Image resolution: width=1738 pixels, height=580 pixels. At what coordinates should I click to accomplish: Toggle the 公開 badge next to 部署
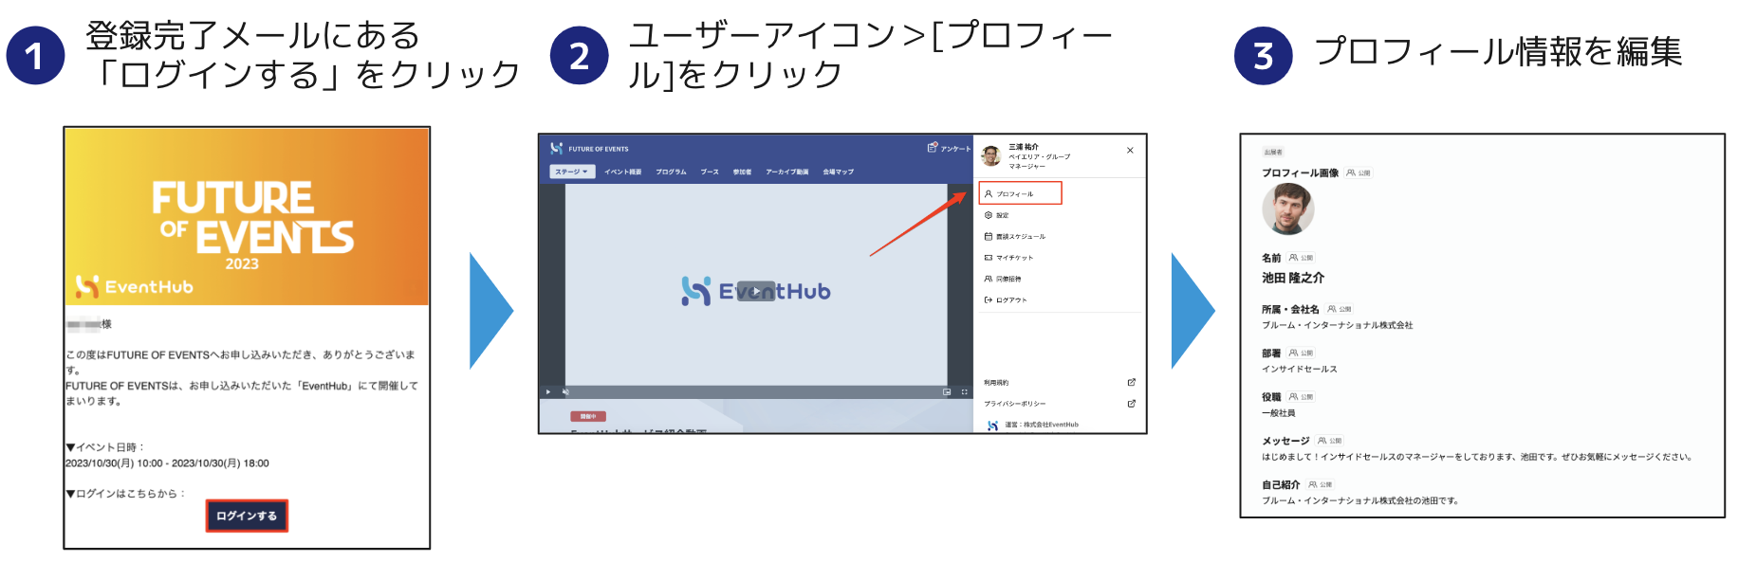coord(1302,353)
